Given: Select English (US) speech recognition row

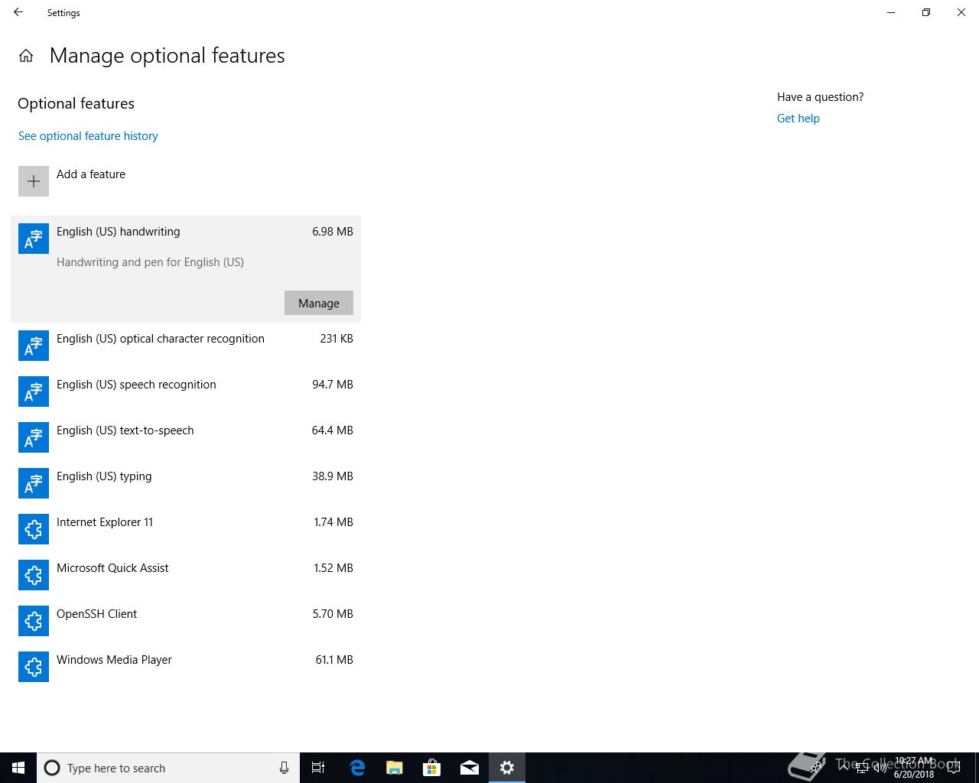Looking at the screenshot, I should pos(186,391).
